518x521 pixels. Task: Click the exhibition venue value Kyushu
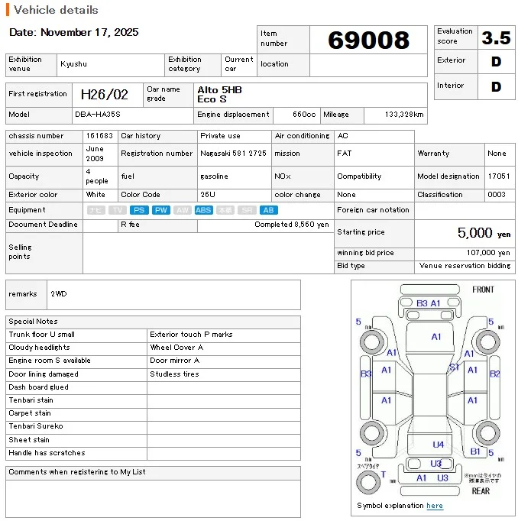point(73,64)
